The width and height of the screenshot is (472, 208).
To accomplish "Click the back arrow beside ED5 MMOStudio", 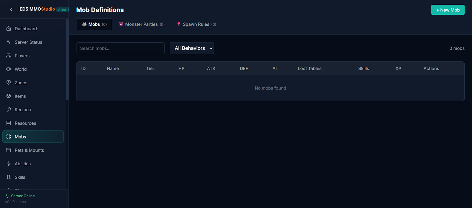I will (11, 9).
